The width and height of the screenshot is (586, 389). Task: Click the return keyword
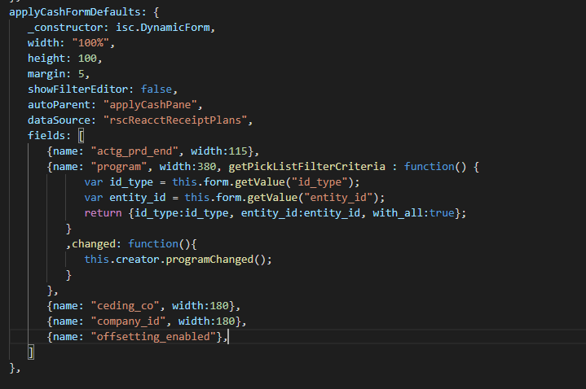pyautogui.click(x=104, y=213)
